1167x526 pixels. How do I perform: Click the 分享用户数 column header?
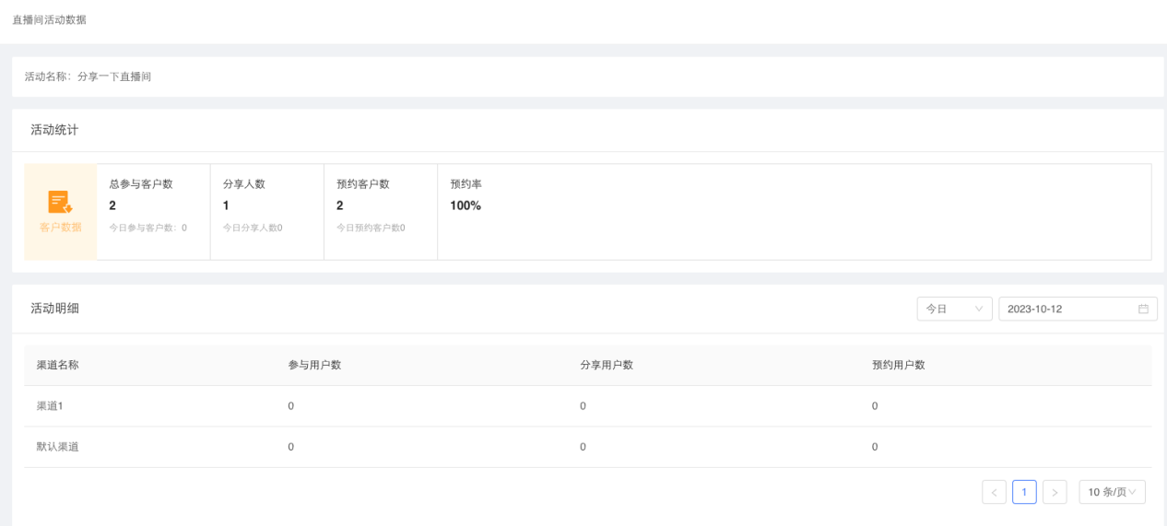tap(607, 365)
